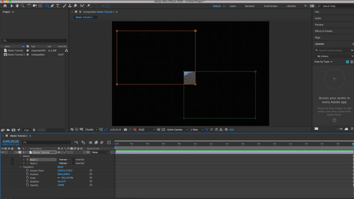Switch to the Learn workspace

click(x=233, y=6)
